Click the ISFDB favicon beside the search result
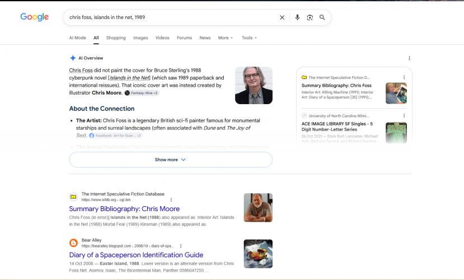464x280 pixels. tap(73, 197)
